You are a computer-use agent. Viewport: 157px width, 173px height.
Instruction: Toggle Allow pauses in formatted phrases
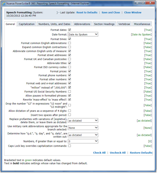tap(70, 96)
